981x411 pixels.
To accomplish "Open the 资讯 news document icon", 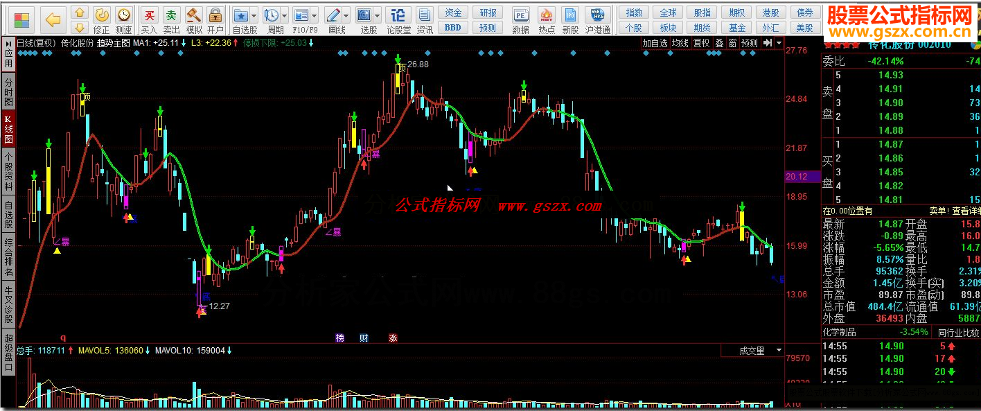I will [x=425, y=19].
